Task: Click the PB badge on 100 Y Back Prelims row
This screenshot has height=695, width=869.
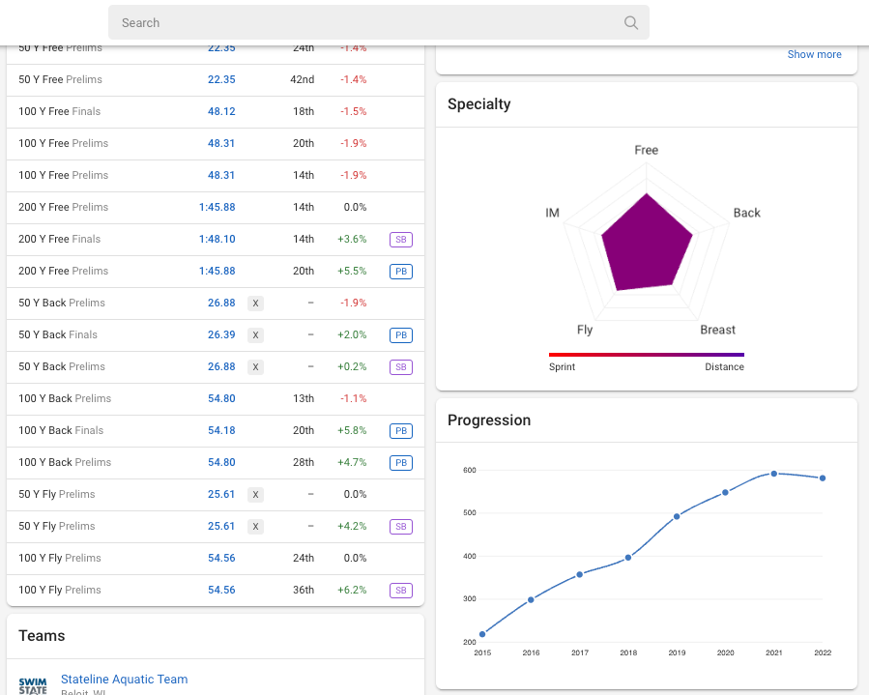Action: point(400,462)
